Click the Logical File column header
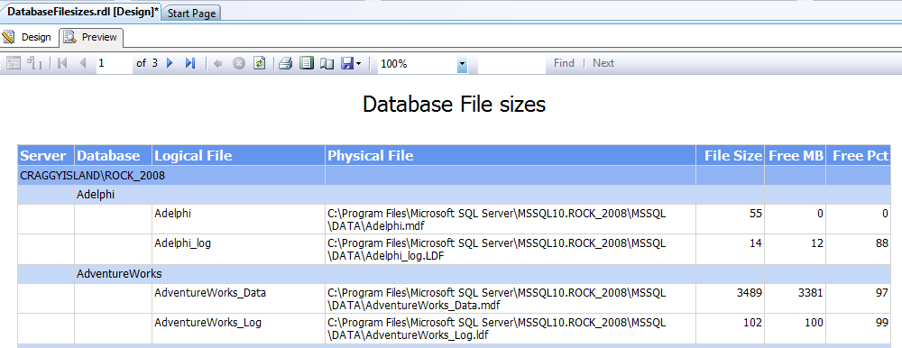This screenshot has height=348, width=902. pos(239,155)
